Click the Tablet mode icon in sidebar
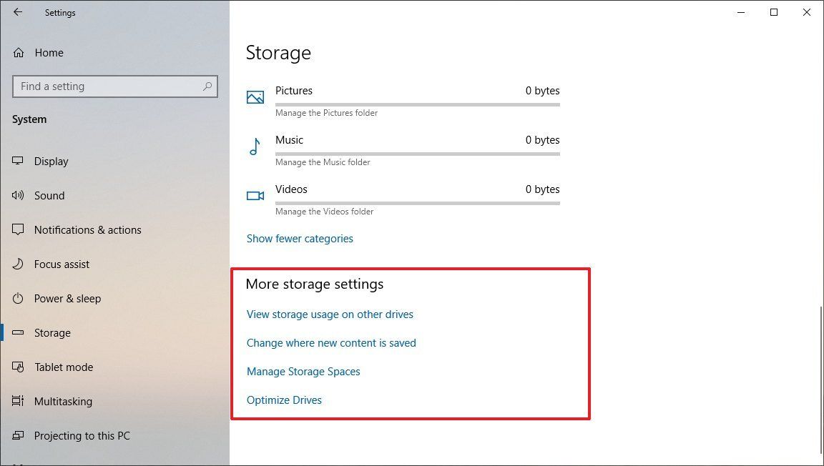 [x=18, y=367]
